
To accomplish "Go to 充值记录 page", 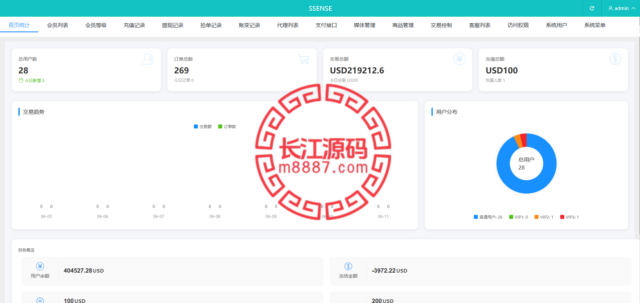I will [134, 25].
